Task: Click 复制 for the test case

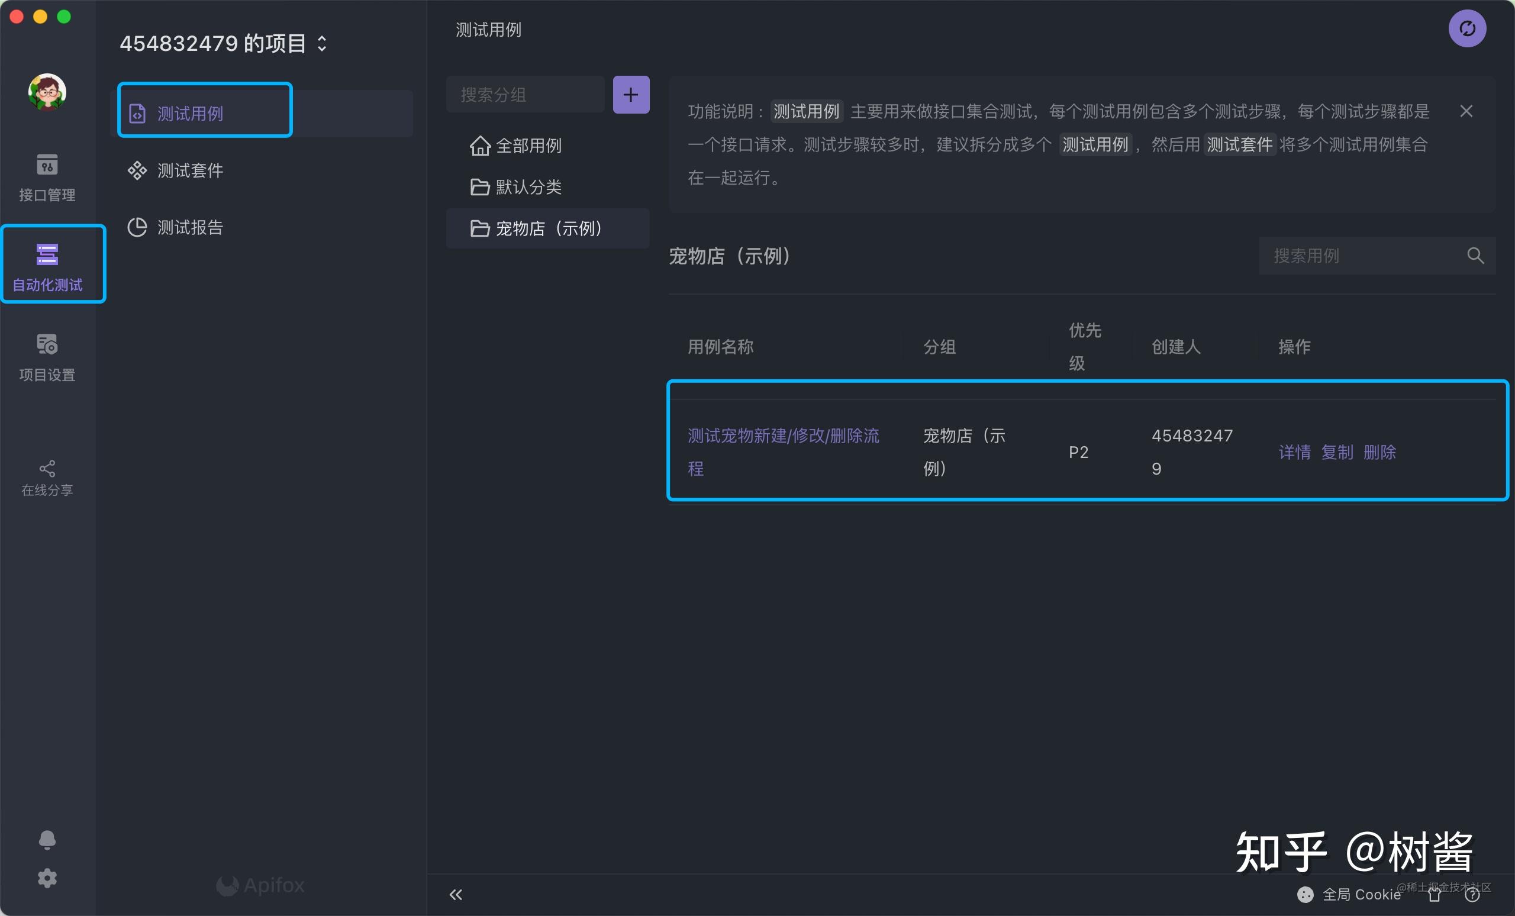Action: (x=1337, y=453)
